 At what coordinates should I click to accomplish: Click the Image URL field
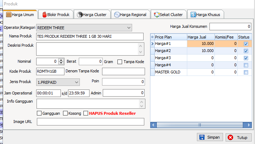(91, 122)
